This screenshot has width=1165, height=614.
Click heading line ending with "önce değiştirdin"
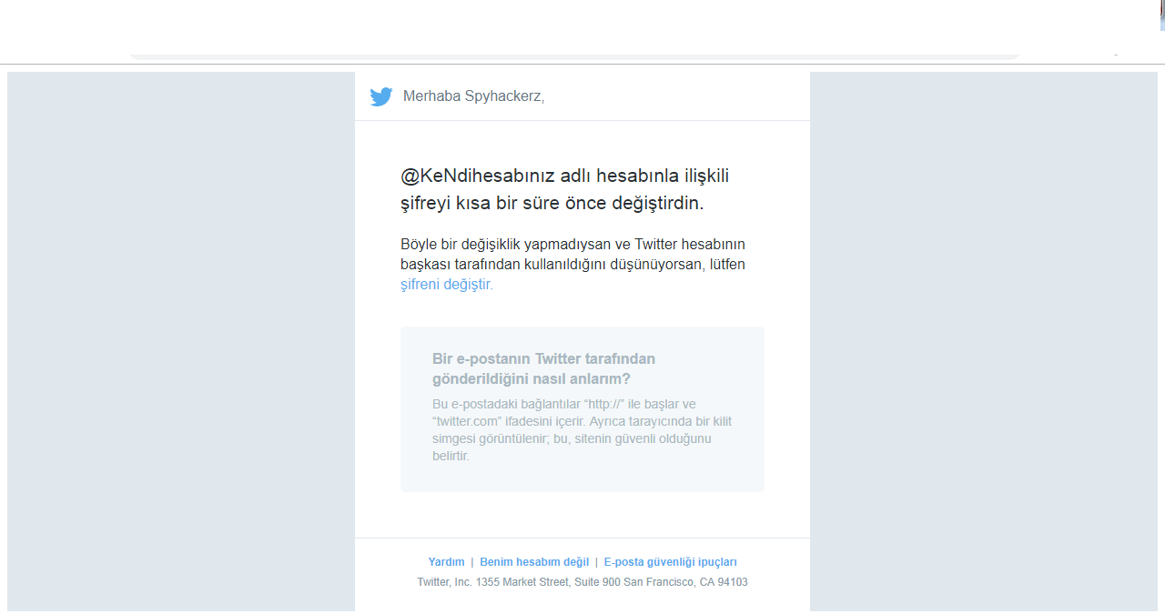[x=552, y=203]
